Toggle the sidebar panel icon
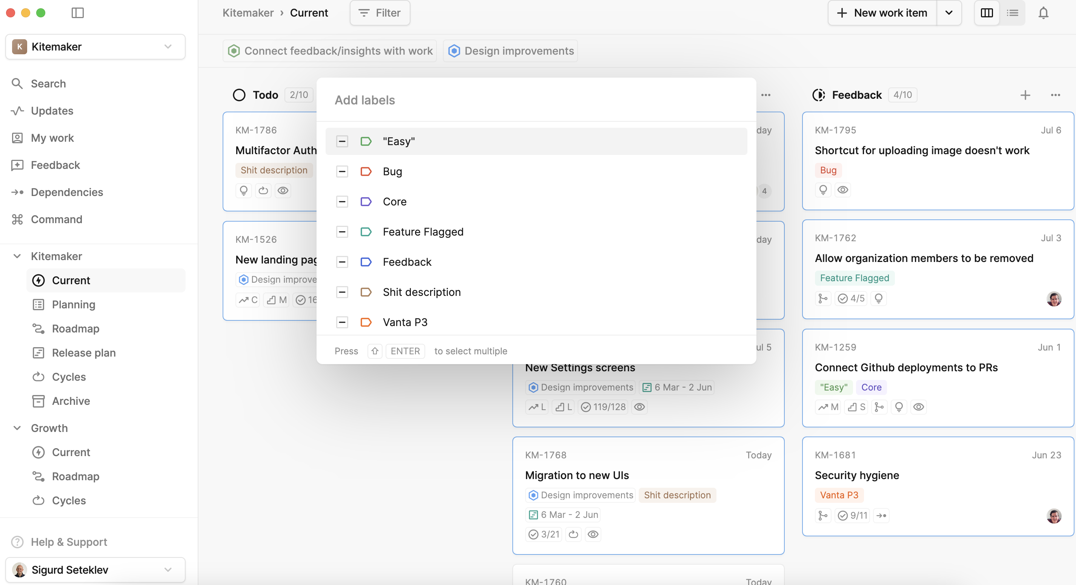1076x585 pixels. [78, 13]
